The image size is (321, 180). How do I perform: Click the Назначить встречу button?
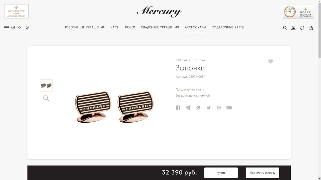click(262, 173)
